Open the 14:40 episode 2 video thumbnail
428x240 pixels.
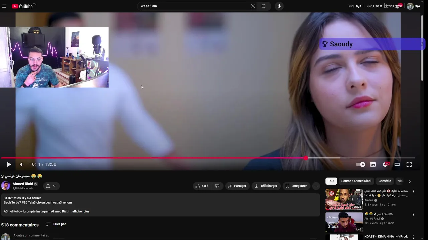coord(344,222)
